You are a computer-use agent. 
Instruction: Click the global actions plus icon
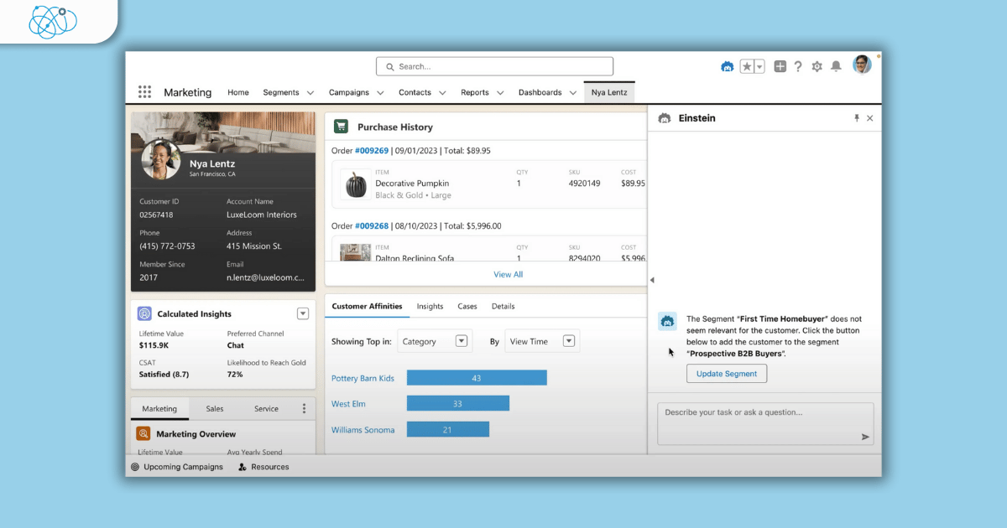pyautogui.click(x=780, y=66)
